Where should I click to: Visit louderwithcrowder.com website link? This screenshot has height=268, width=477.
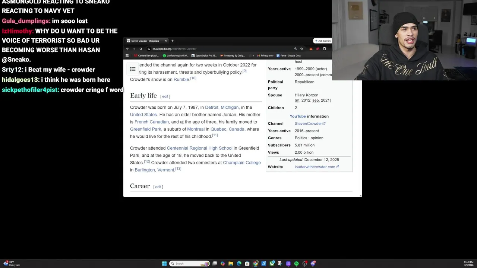317,167
